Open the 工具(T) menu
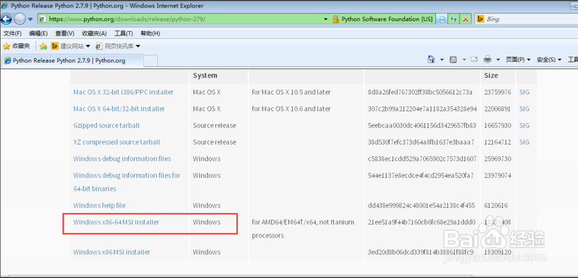Screen dimensions: 578x278 pyautogui.click(x=124, y=33)
